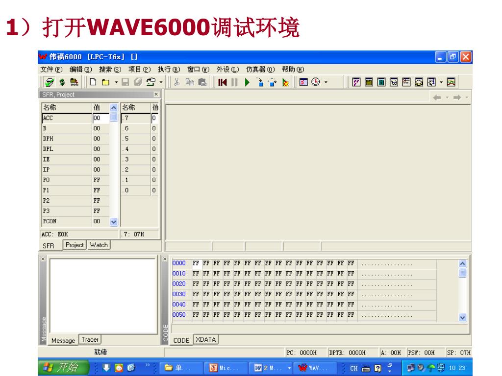The width and height of the screenshot is (502, 376).
Task: Click the step over icon
Action: (273, 82)
